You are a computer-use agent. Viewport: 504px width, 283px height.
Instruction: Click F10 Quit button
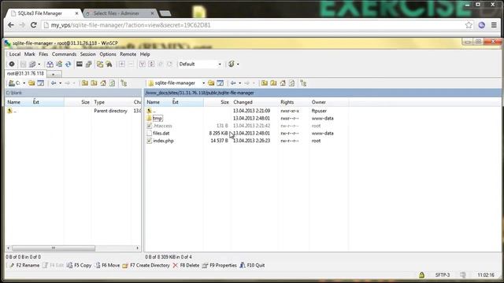tap(252, 266)
